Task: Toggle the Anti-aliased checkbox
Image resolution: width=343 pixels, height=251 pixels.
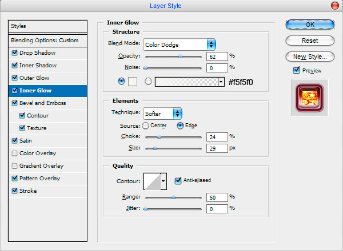Action: point(178,180)
